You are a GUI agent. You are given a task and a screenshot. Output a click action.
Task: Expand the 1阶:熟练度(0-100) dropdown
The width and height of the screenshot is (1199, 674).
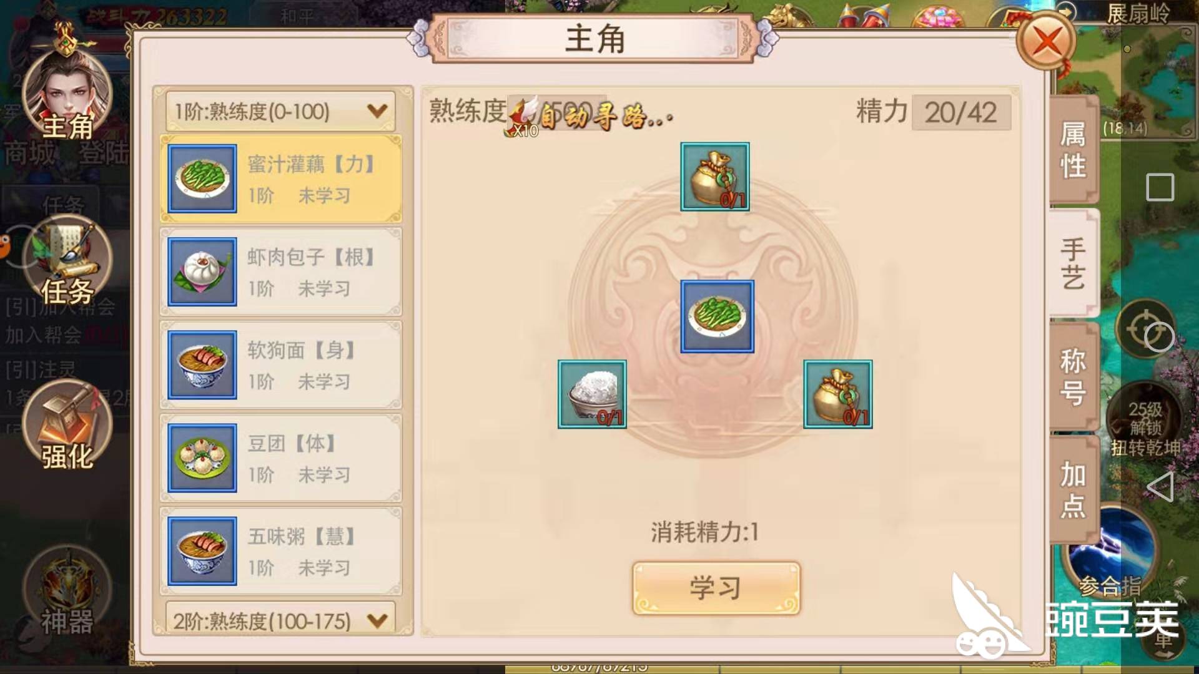[280, 112]
